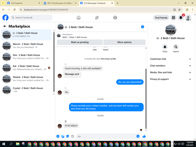Switch to the (12) Facebook tab
This screenshot has width=196, height=147.
point(24,3)
